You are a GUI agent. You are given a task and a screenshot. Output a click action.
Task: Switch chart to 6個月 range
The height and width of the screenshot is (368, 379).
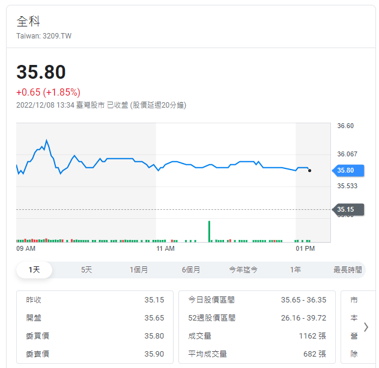[191, 270]
